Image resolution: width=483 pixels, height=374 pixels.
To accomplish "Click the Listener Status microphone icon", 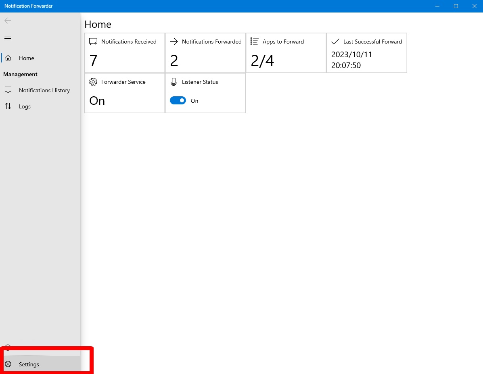I will tap(174, 82).
